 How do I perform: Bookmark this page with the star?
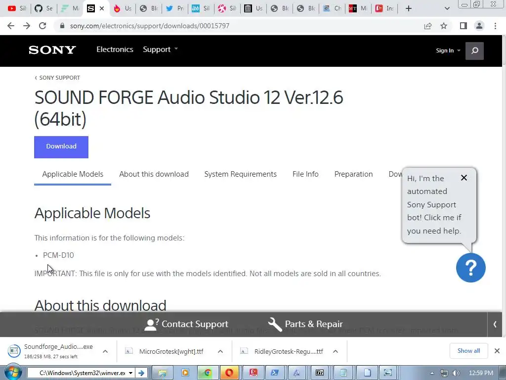click(x=444, y=26)
